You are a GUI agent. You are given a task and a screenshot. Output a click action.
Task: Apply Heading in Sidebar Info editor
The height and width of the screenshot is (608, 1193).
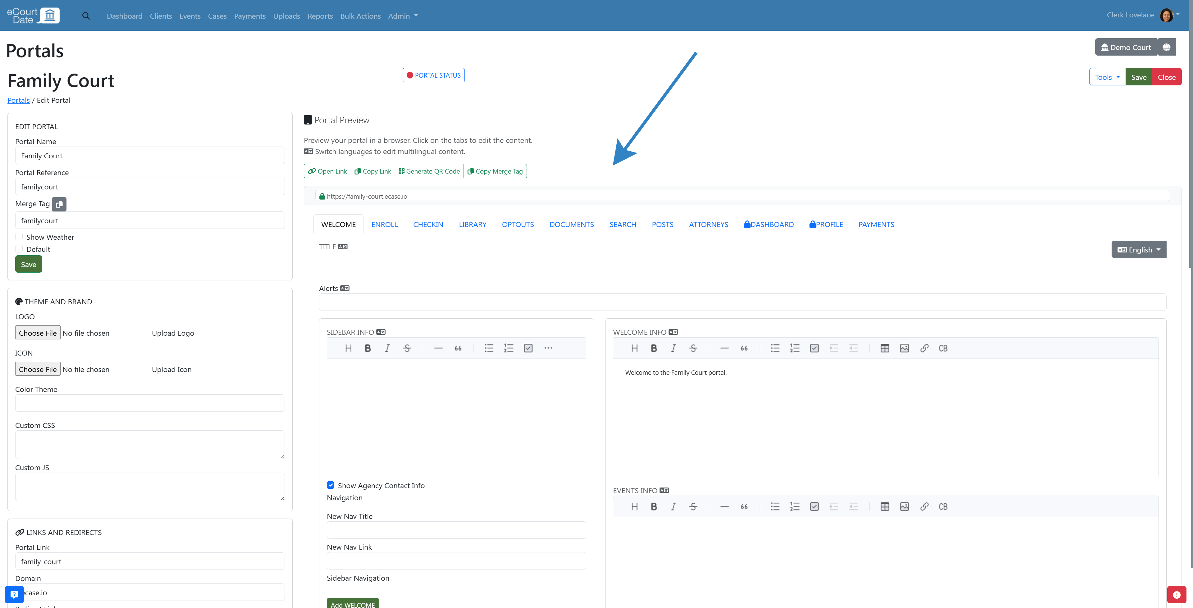pos(348,348)
